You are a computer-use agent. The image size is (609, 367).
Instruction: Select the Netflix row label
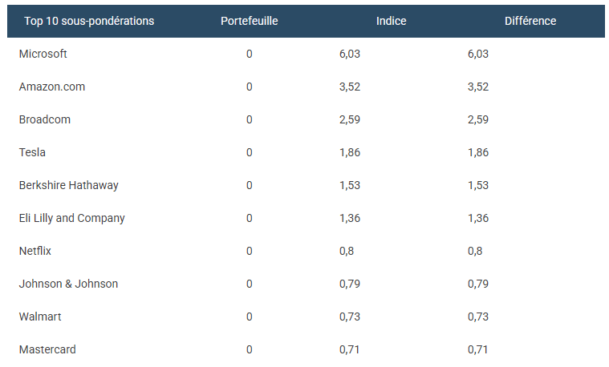(x=35, y=251)
